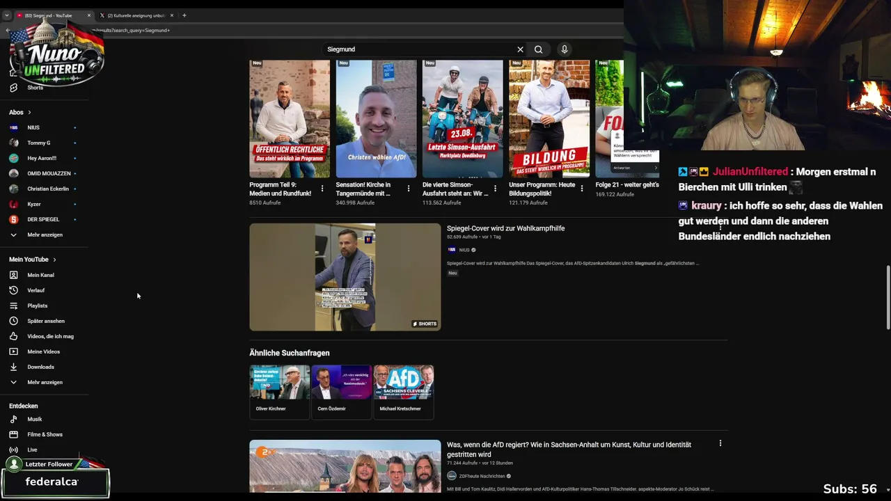
Task: Open the Downloads icon in sidebar
Action: [13, 367]
